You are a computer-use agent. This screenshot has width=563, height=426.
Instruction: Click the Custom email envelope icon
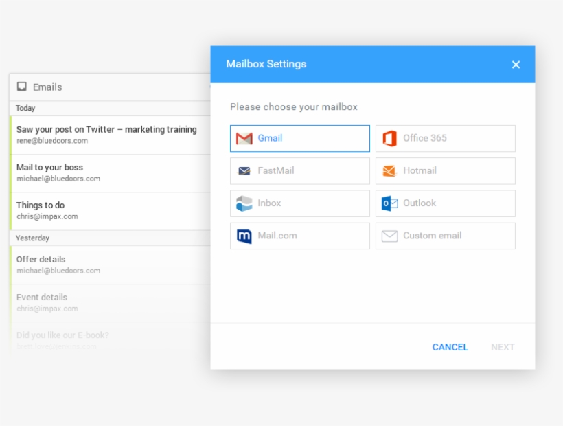[389, 236]
